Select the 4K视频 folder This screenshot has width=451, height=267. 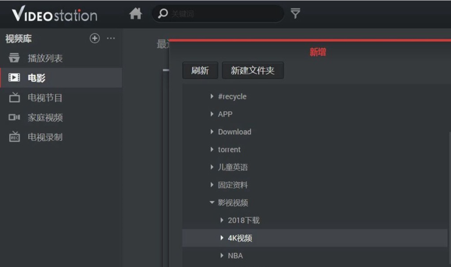click(x=240, y=238)
